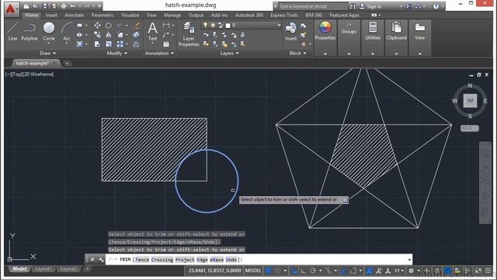The height and width of the screenshot is (280, 497).
Task: Click the Move tool in Modify panel
Action: point(97,26)
